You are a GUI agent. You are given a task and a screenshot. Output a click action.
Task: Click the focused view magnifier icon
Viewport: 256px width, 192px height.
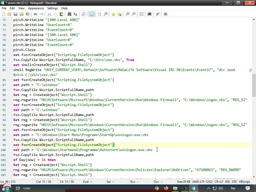83,14
